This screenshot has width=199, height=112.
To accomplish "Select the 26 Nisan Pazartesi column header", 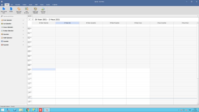I will click(44, 23).
